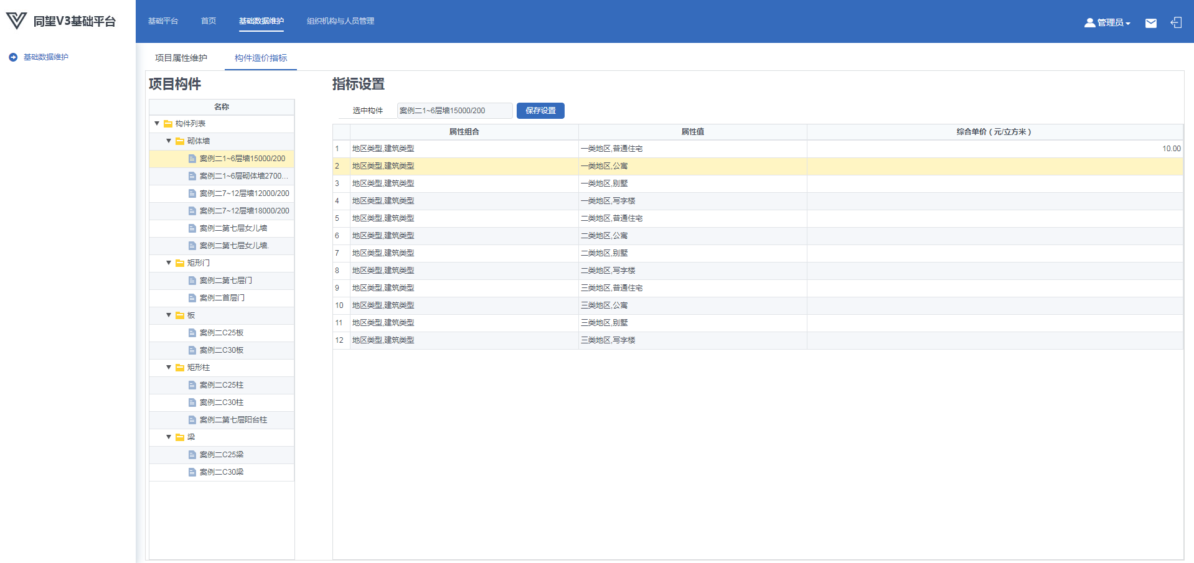Image resolution: width=1194 pixels, height=563 pixels.
Task: Select the 基础数据维护 top menu
Action: (261, 21)
